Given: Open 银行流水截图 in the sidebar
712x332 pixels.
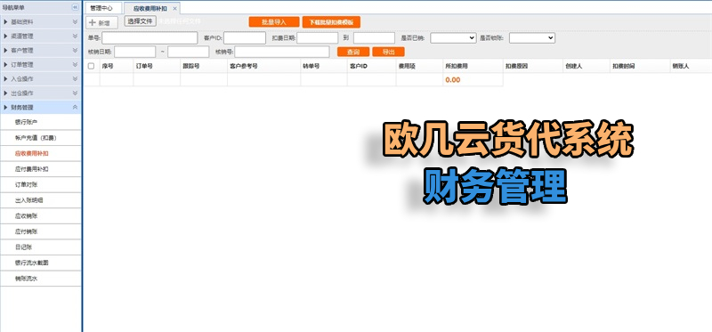Looking at the screenshot, I should (x=40, y=263).
